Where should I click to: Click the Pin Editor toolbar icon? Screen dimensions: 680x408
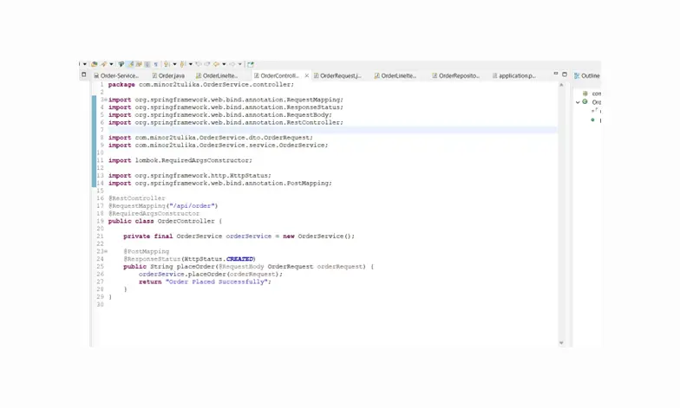coord(250,64)
